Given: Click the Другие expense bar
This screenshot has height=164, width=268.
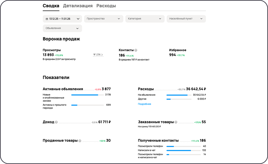Looking at the screenshot, I should click(179, 99).
